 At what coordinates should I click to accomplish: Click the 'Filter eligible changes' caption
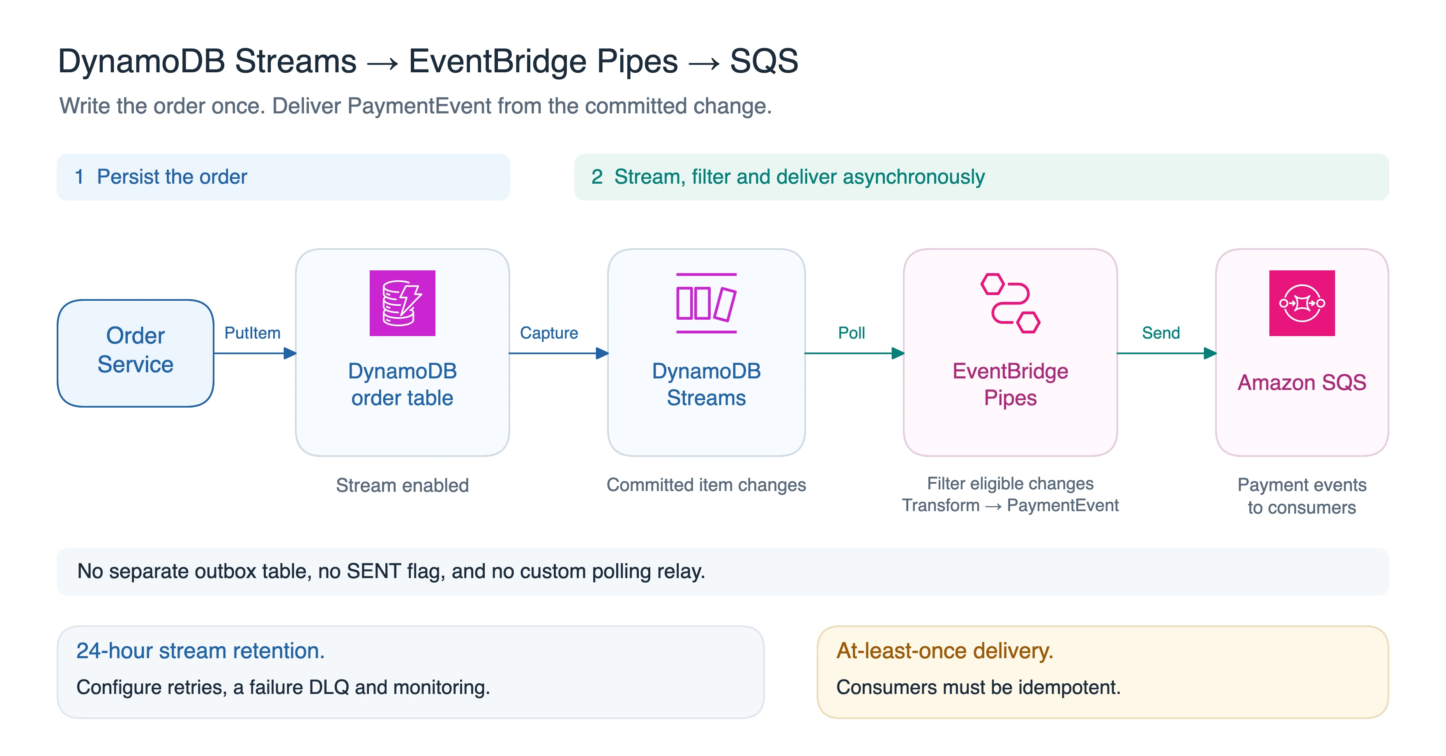click(x=1011, y=483)
